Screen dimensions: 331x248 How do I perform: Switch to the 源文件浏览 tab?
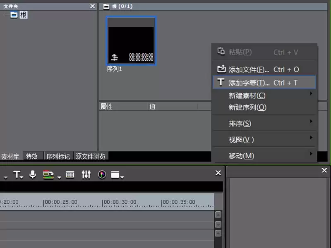click(x=91, y=156)
